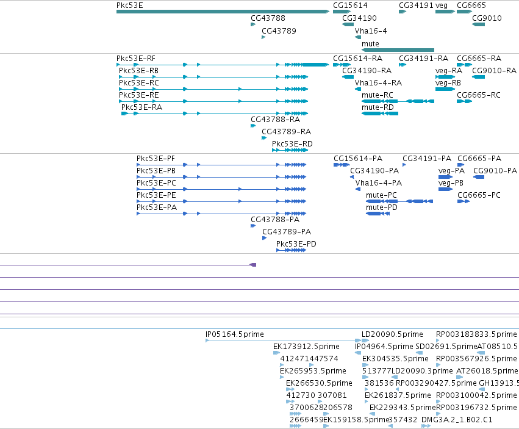This screenshot has height=429, width=519.
Task: Click the purple feature block ending the purple track line
Action: click(x=253, y=265)
